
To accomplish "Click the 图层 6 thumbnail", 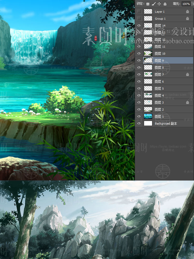I will [x=148, y=81].
